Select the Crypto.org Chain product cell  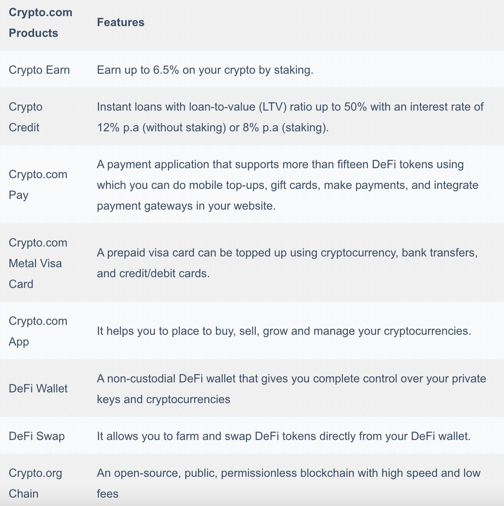35,483
